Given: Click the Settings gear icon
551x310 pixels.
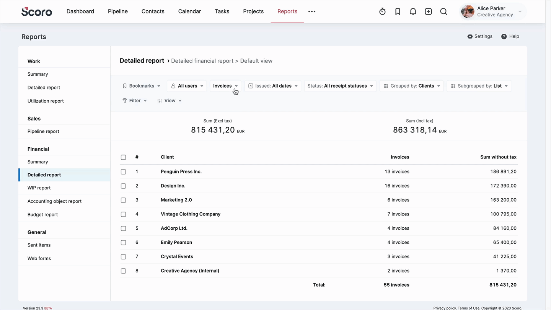Looking at the screenshot, I should (x=470, y=36).
